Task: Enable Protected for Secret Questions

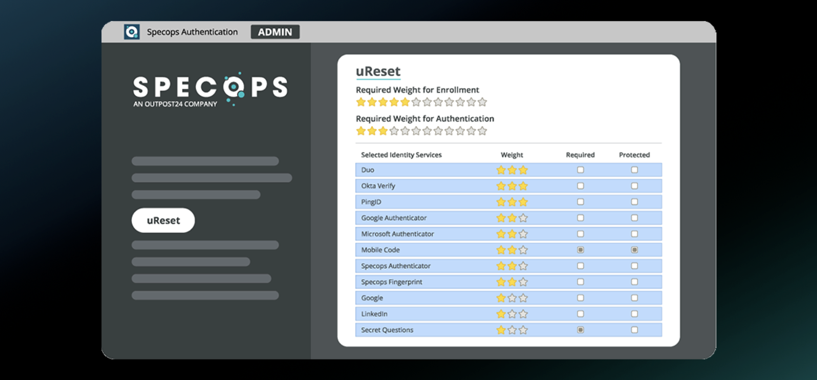Action: (634, 330)
